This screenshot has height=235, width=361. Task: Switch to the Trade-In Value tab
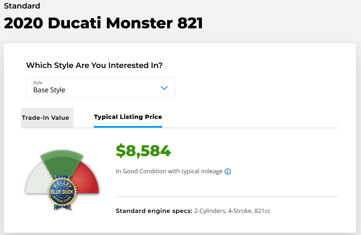click(46, 118)
